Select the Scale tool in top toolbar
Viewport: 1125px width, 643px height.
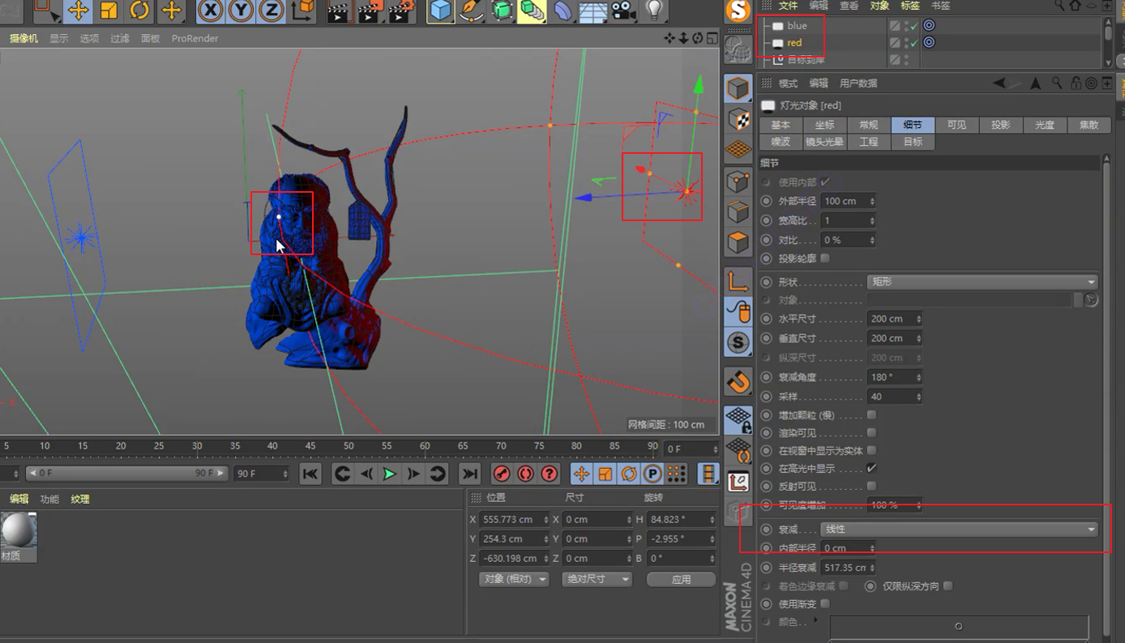pos(109,11)
